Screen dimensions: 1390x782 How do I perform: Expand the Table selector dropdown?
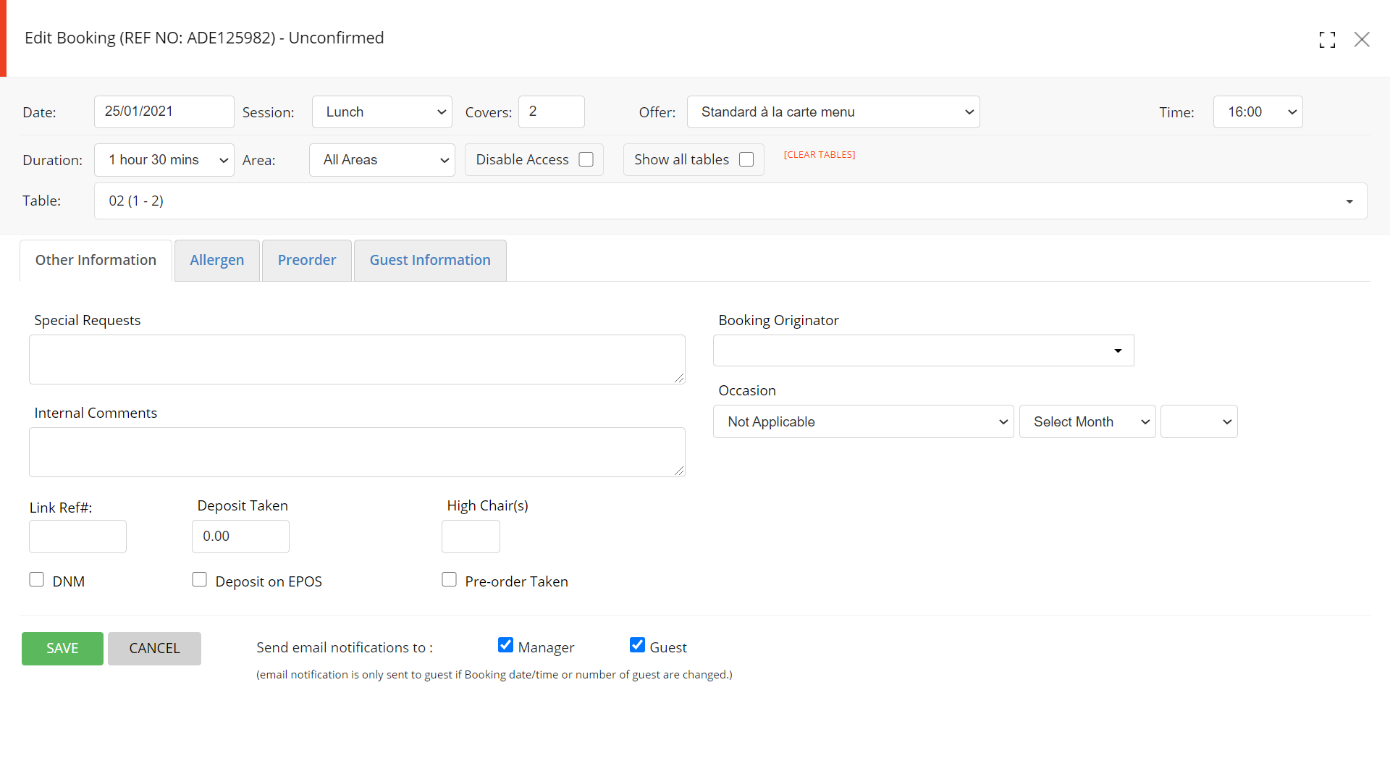tap(730, 201)
